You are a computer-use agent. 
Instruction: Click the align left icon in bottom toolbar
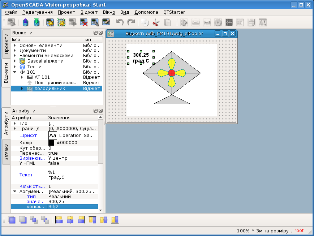tap(59, 219)
